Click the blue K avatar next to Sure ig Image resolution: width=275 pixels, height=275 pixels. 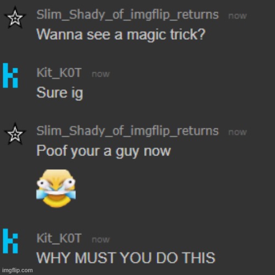(x=10, y=76)
